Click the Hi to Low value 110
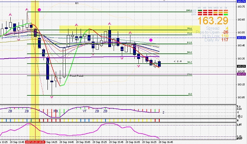The width and height of the screenshot is (247, 144). pyautogui.click(x=224, y=36)
